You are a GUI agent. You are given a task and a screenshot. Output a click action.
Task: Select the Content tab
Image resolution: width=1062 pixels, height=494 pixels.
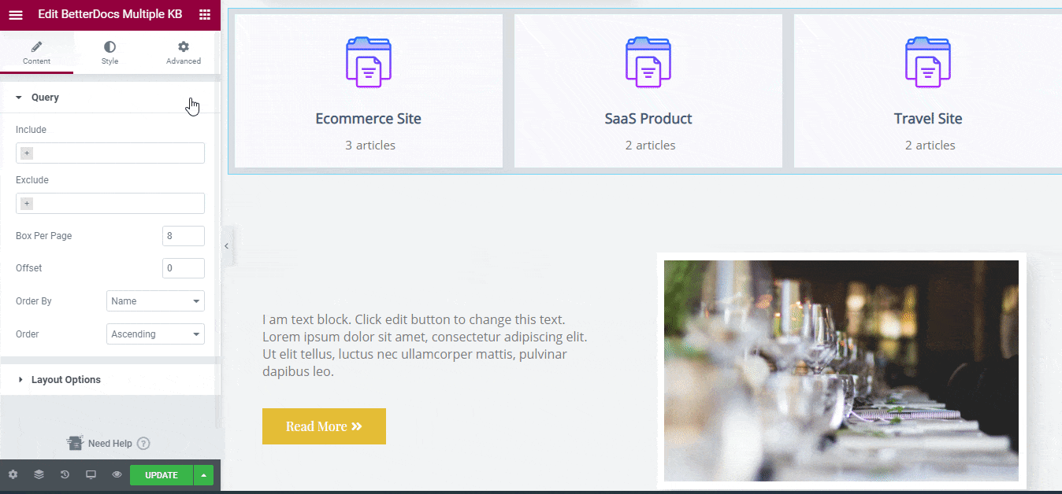(37, 52)
